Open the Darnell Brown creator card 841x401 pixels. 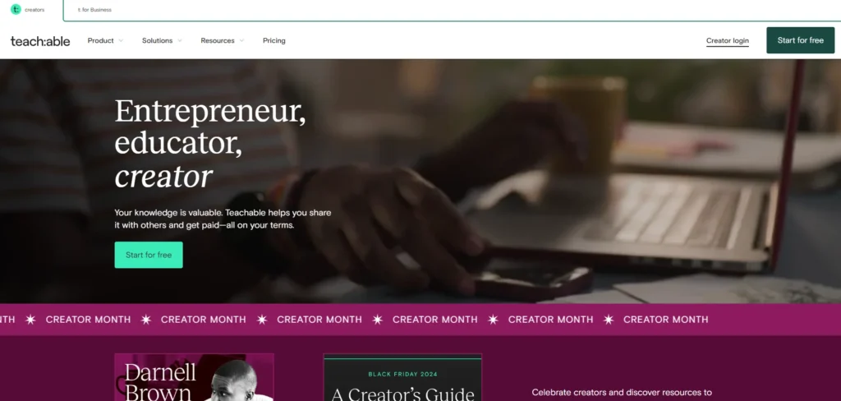coord(194,377)
